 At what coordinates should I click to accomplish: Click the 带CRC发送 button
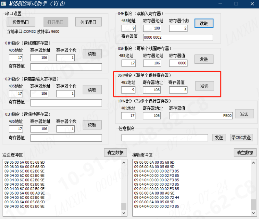[241, 138]
